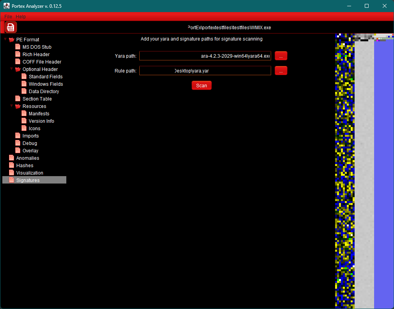Collapse the Optional Header tree node
394x309 pixels.
tap(12, 69)
